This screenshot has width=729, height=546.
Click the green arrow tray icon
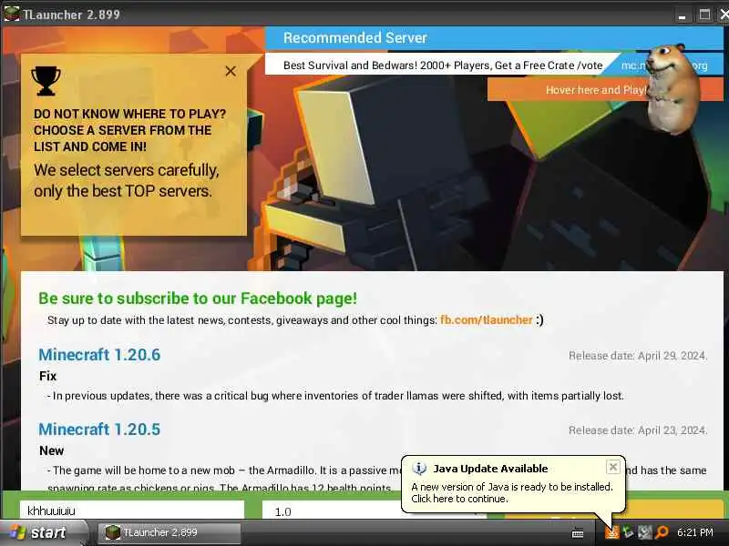point(628,532)
